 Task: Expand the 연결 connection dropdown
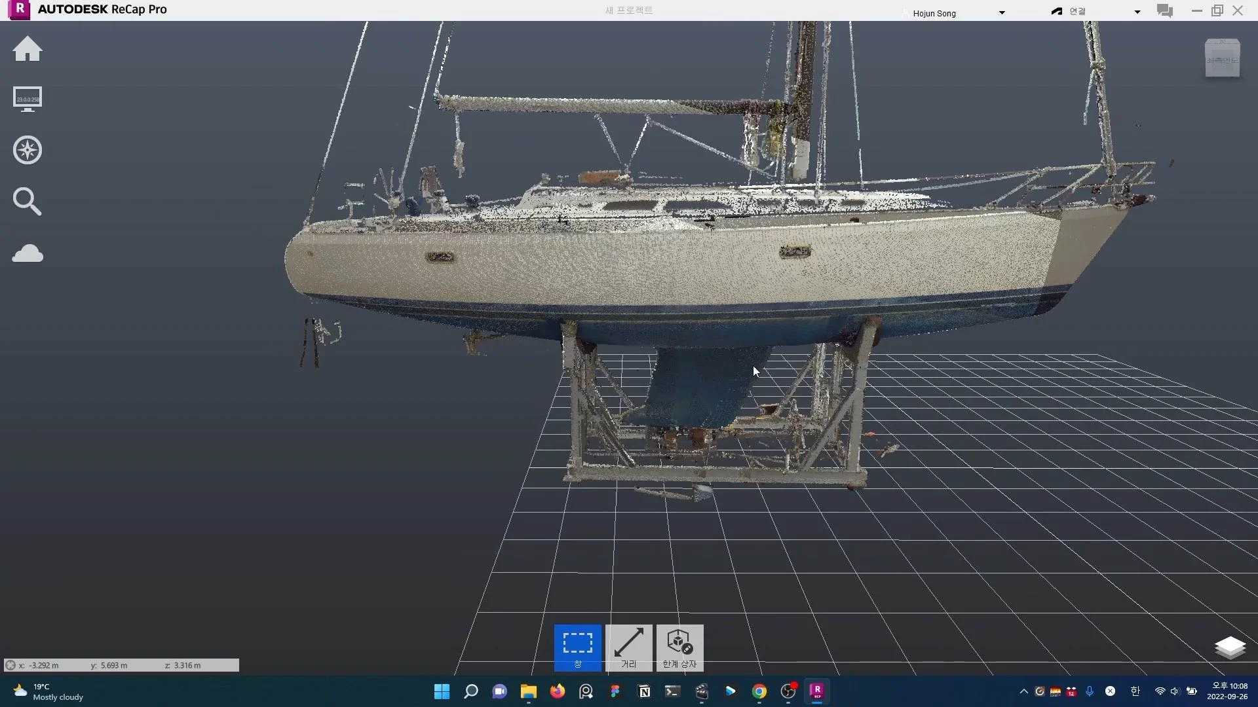[1137, 12]
